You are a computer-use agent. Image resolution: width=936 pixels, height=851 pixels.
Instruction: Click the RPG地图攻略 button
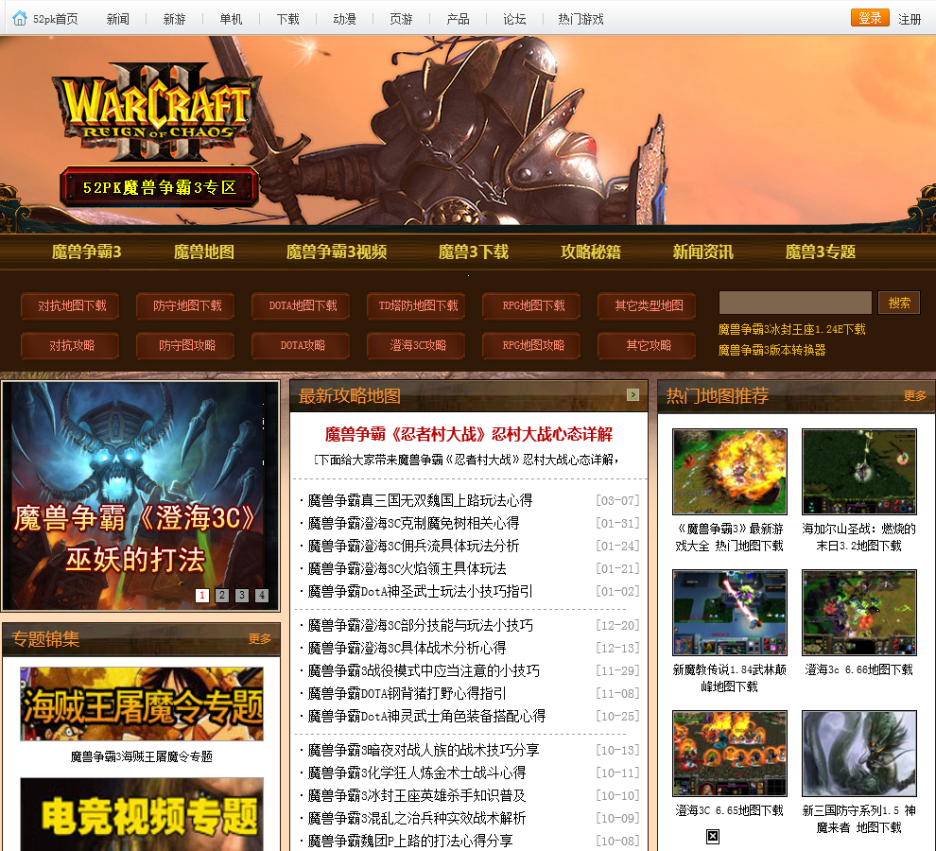[533, 345]
